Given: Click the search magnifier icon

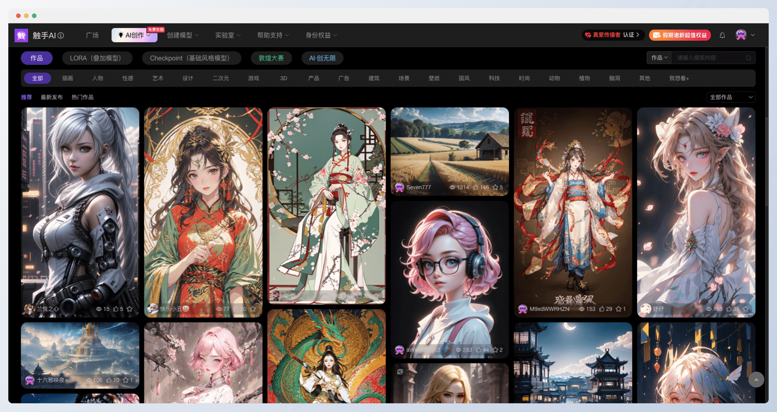Looking at the screenshot, I should (748, 58).
